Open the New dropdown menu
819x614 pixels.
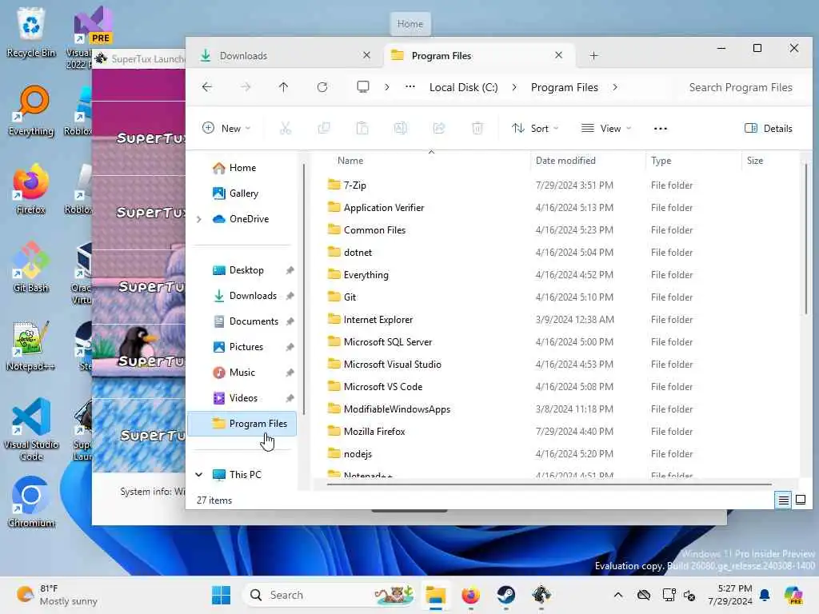click(226, 129)
